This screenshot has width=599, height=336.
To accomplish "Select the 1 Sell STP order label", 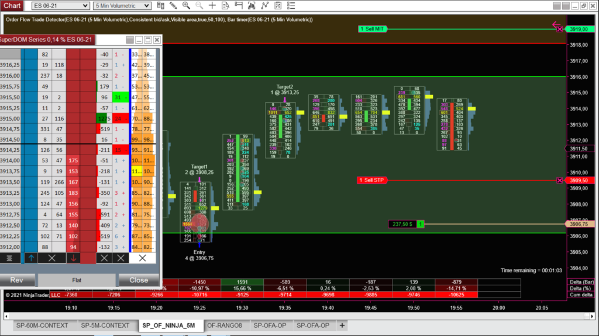I will point(371,180).
